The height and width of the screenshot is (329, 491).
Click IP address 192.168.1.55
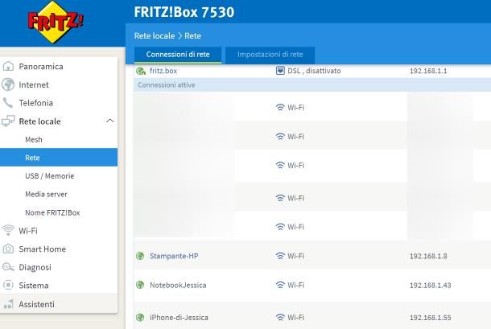431,318
